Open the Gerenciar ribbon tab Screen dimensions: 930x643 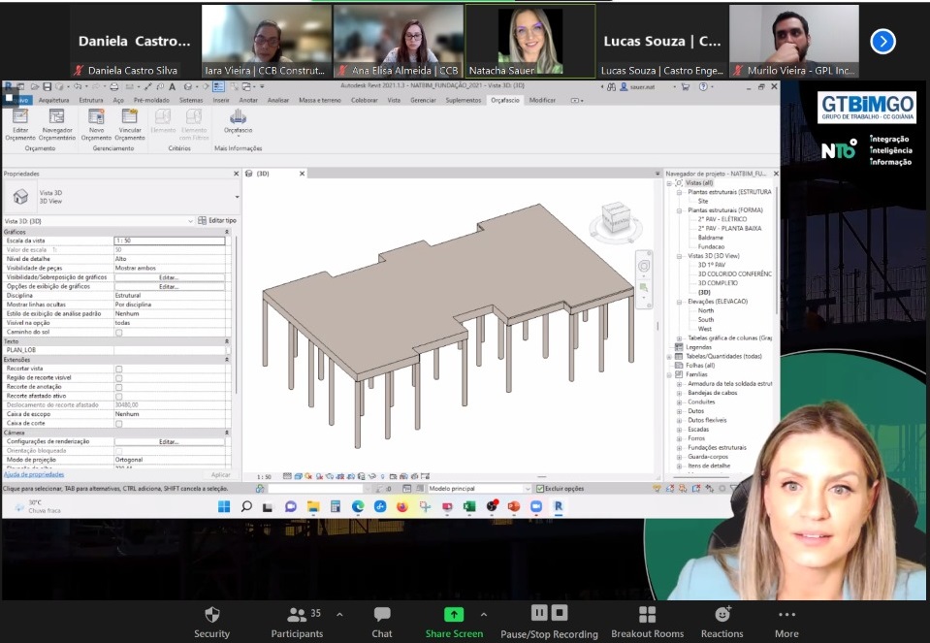tap(423, 100)
